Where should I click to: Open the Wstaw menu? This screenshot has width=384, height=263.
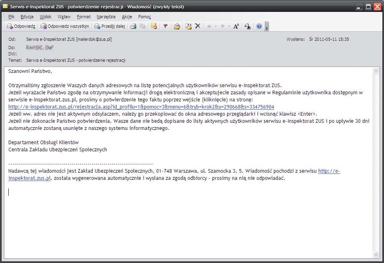click(x=64, y=17)
